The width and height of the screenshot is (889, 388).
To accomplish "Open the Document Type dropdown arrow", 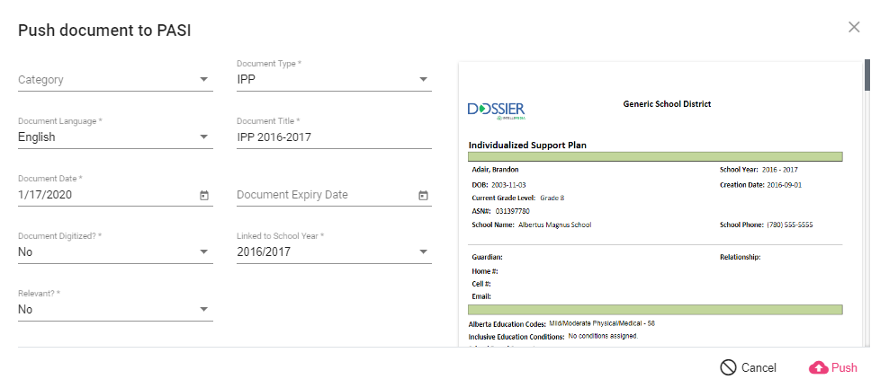I will pyautogui.click(x=423, y=79).
